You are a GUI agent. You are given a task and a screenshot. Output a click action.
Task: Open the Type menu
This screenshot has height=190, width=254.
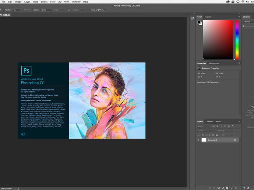point(35,2)
